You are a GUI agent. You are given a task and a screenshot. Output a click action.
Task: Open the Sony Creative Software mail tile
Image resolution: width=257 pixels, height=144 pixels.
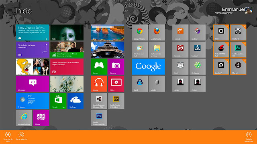[33, 32]
